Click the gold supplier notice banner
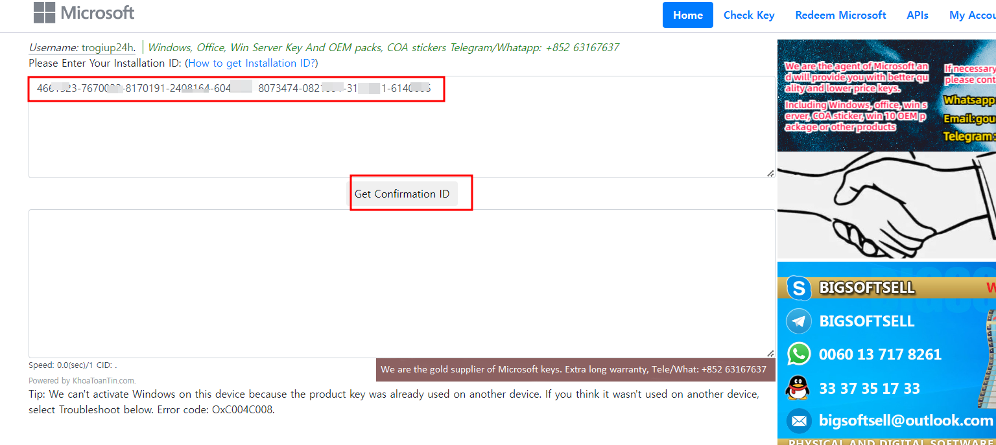The height and width of the screenshot is (445, 996). (x=575, y=370)
